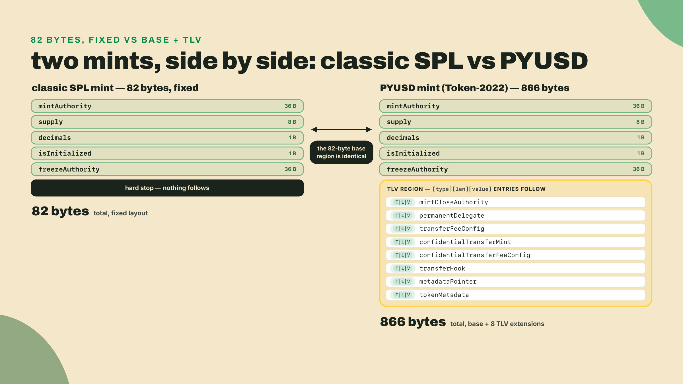Viewport: 683px width, 384px height.
Task: Select isInitialized row in classic SPL mint
Action: 167,153
